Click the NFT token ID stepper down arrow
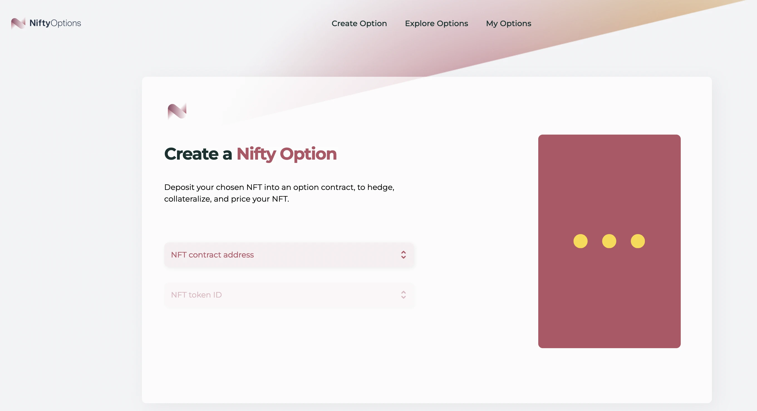Image resolution: width=757 pixels, height=411 pixels. click(403, 297)
